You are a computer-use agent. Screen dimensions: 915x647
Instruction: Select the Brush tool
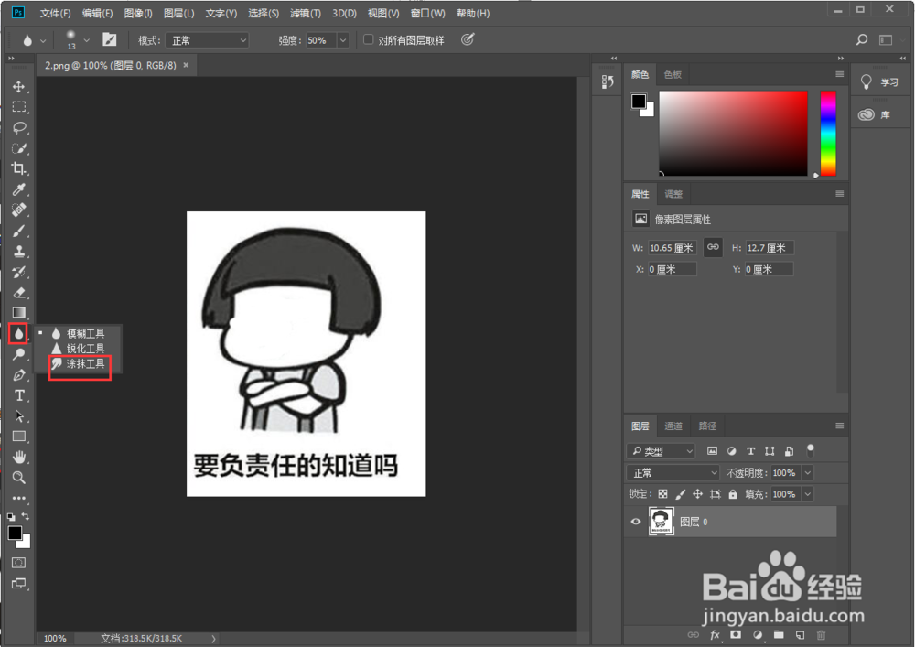click(18, 231)
